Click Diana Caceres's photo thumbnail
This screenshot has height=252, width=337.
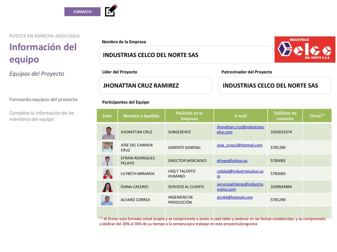(107, 187)
